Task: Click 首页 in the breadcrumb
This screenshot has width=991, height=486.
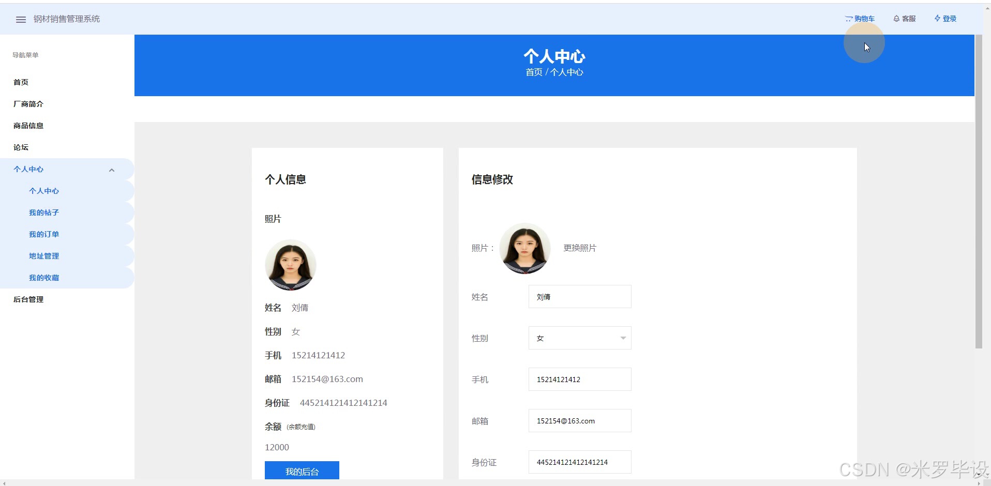Action: pos(534,72)
